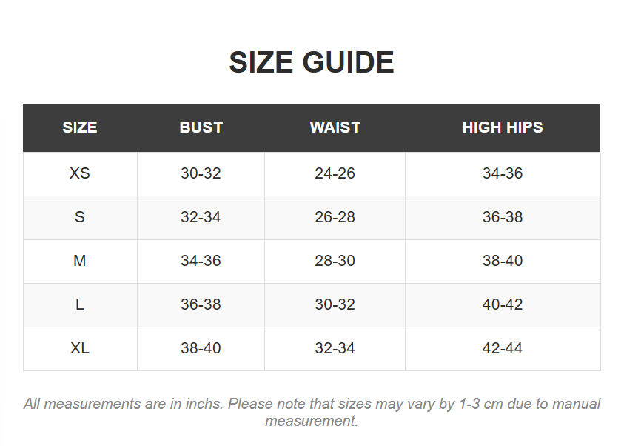621x446 pixels.
Task: Click the HIGH HIPS column header
Action: tap(503, 127)
